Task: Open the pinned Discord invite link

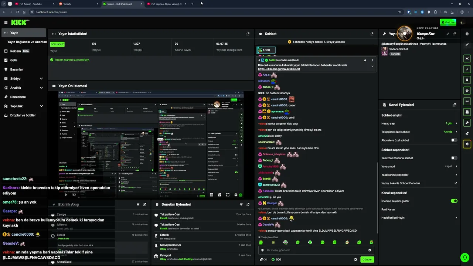Action: tap(279, 69)
